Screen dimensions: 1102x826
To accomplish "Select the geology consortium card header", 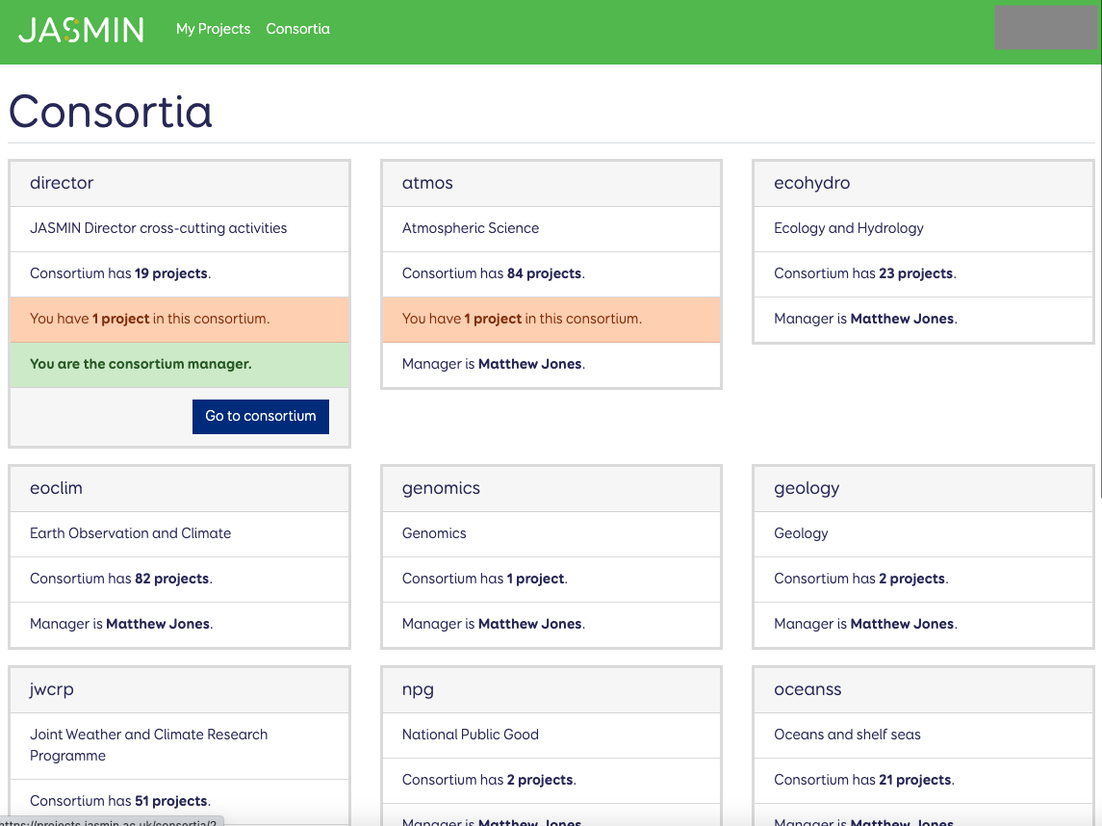I will tap(922, 488).
